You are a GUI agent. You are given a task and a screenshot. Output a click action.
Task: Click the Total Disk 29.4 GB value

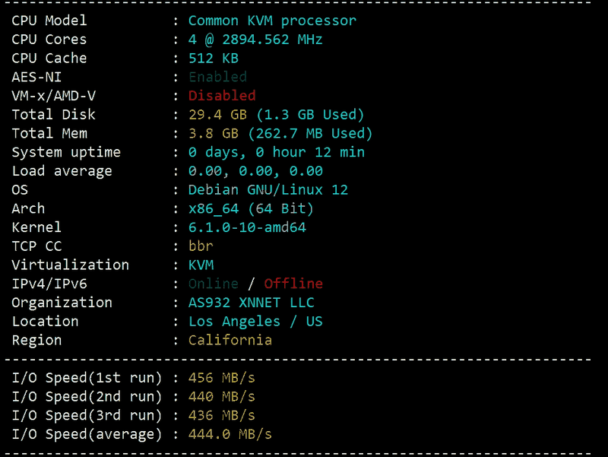(x=217, y=115)
